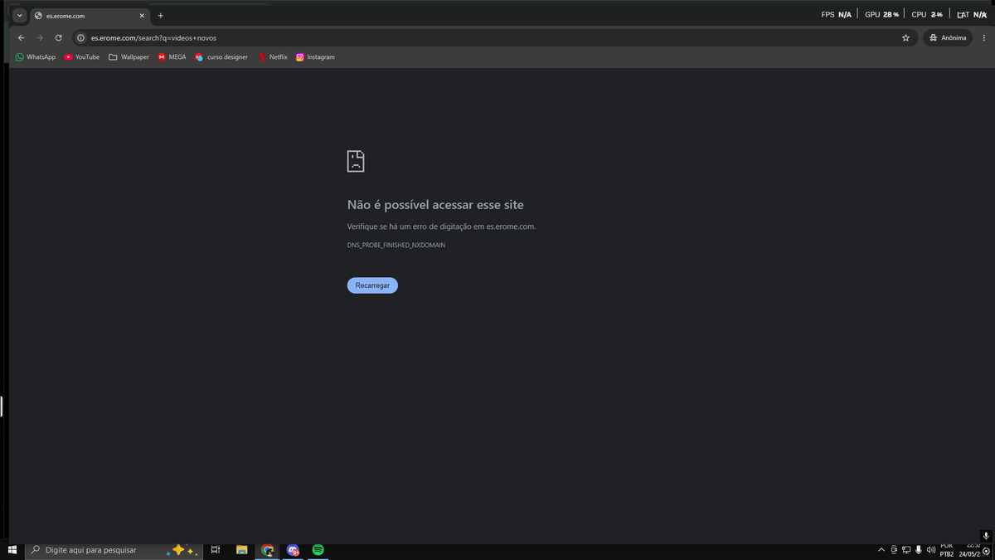Switch to Chrome on the taskbar
This screenshot has height=560, width=995.
click(x=267, y=550)
